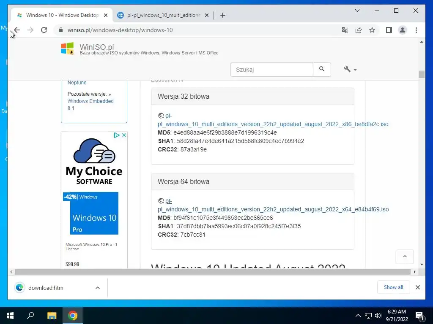Image resolution: width=433 pixels, height=324 pixels.
Task: Expand download.htm options chevron
Action: [98, 288]
